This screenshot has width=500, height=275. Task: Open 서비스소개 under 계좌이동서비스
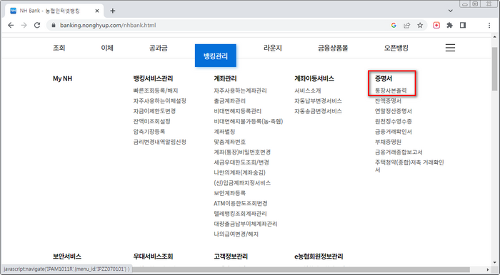click(308, 90)
